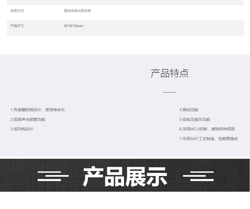
Task: Click the 90*50*26mm dimension value
Action: pyautogui.click(x=73, y=26)
